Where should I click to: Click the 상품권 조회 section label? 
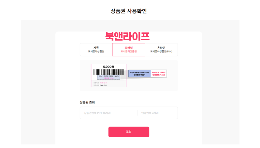click(x=87, y=102)
